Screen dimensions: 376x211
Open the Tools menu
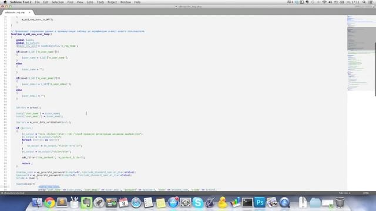(x=100, y=2)
